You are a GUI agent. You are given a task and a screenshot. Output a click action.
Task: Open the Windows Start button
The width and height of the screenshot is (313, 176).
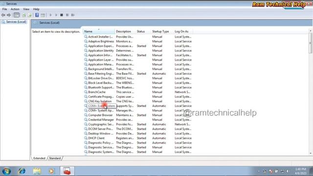coord(6,171)
